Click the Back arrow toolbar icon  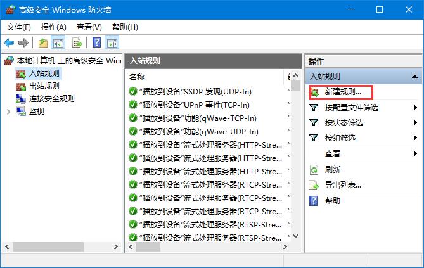[9, 42]
